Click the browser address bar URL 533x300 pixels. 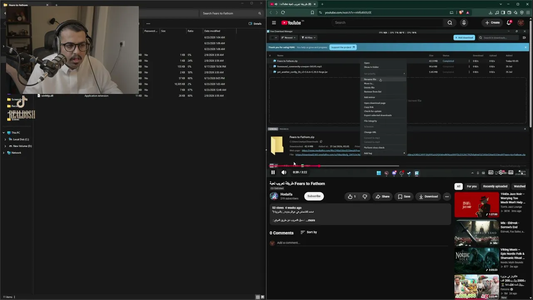click(348, 12)
